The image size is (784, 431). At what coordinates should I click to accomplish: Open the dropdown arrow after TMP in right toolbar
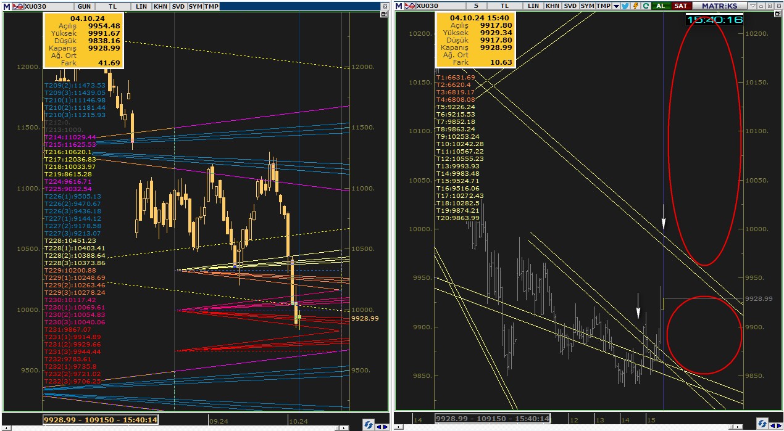[616, 6]
